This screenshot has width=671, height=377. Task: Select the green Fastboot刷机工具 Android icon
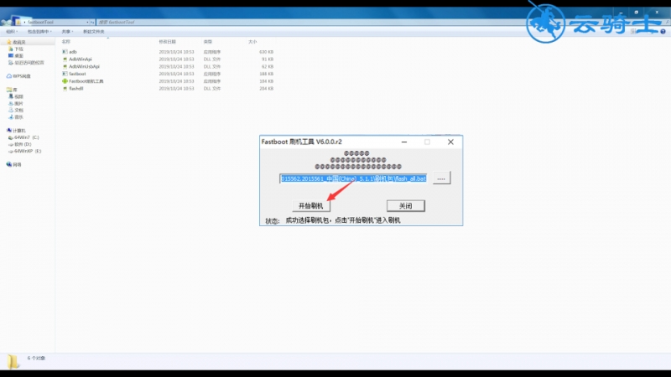tap(65, 80)
